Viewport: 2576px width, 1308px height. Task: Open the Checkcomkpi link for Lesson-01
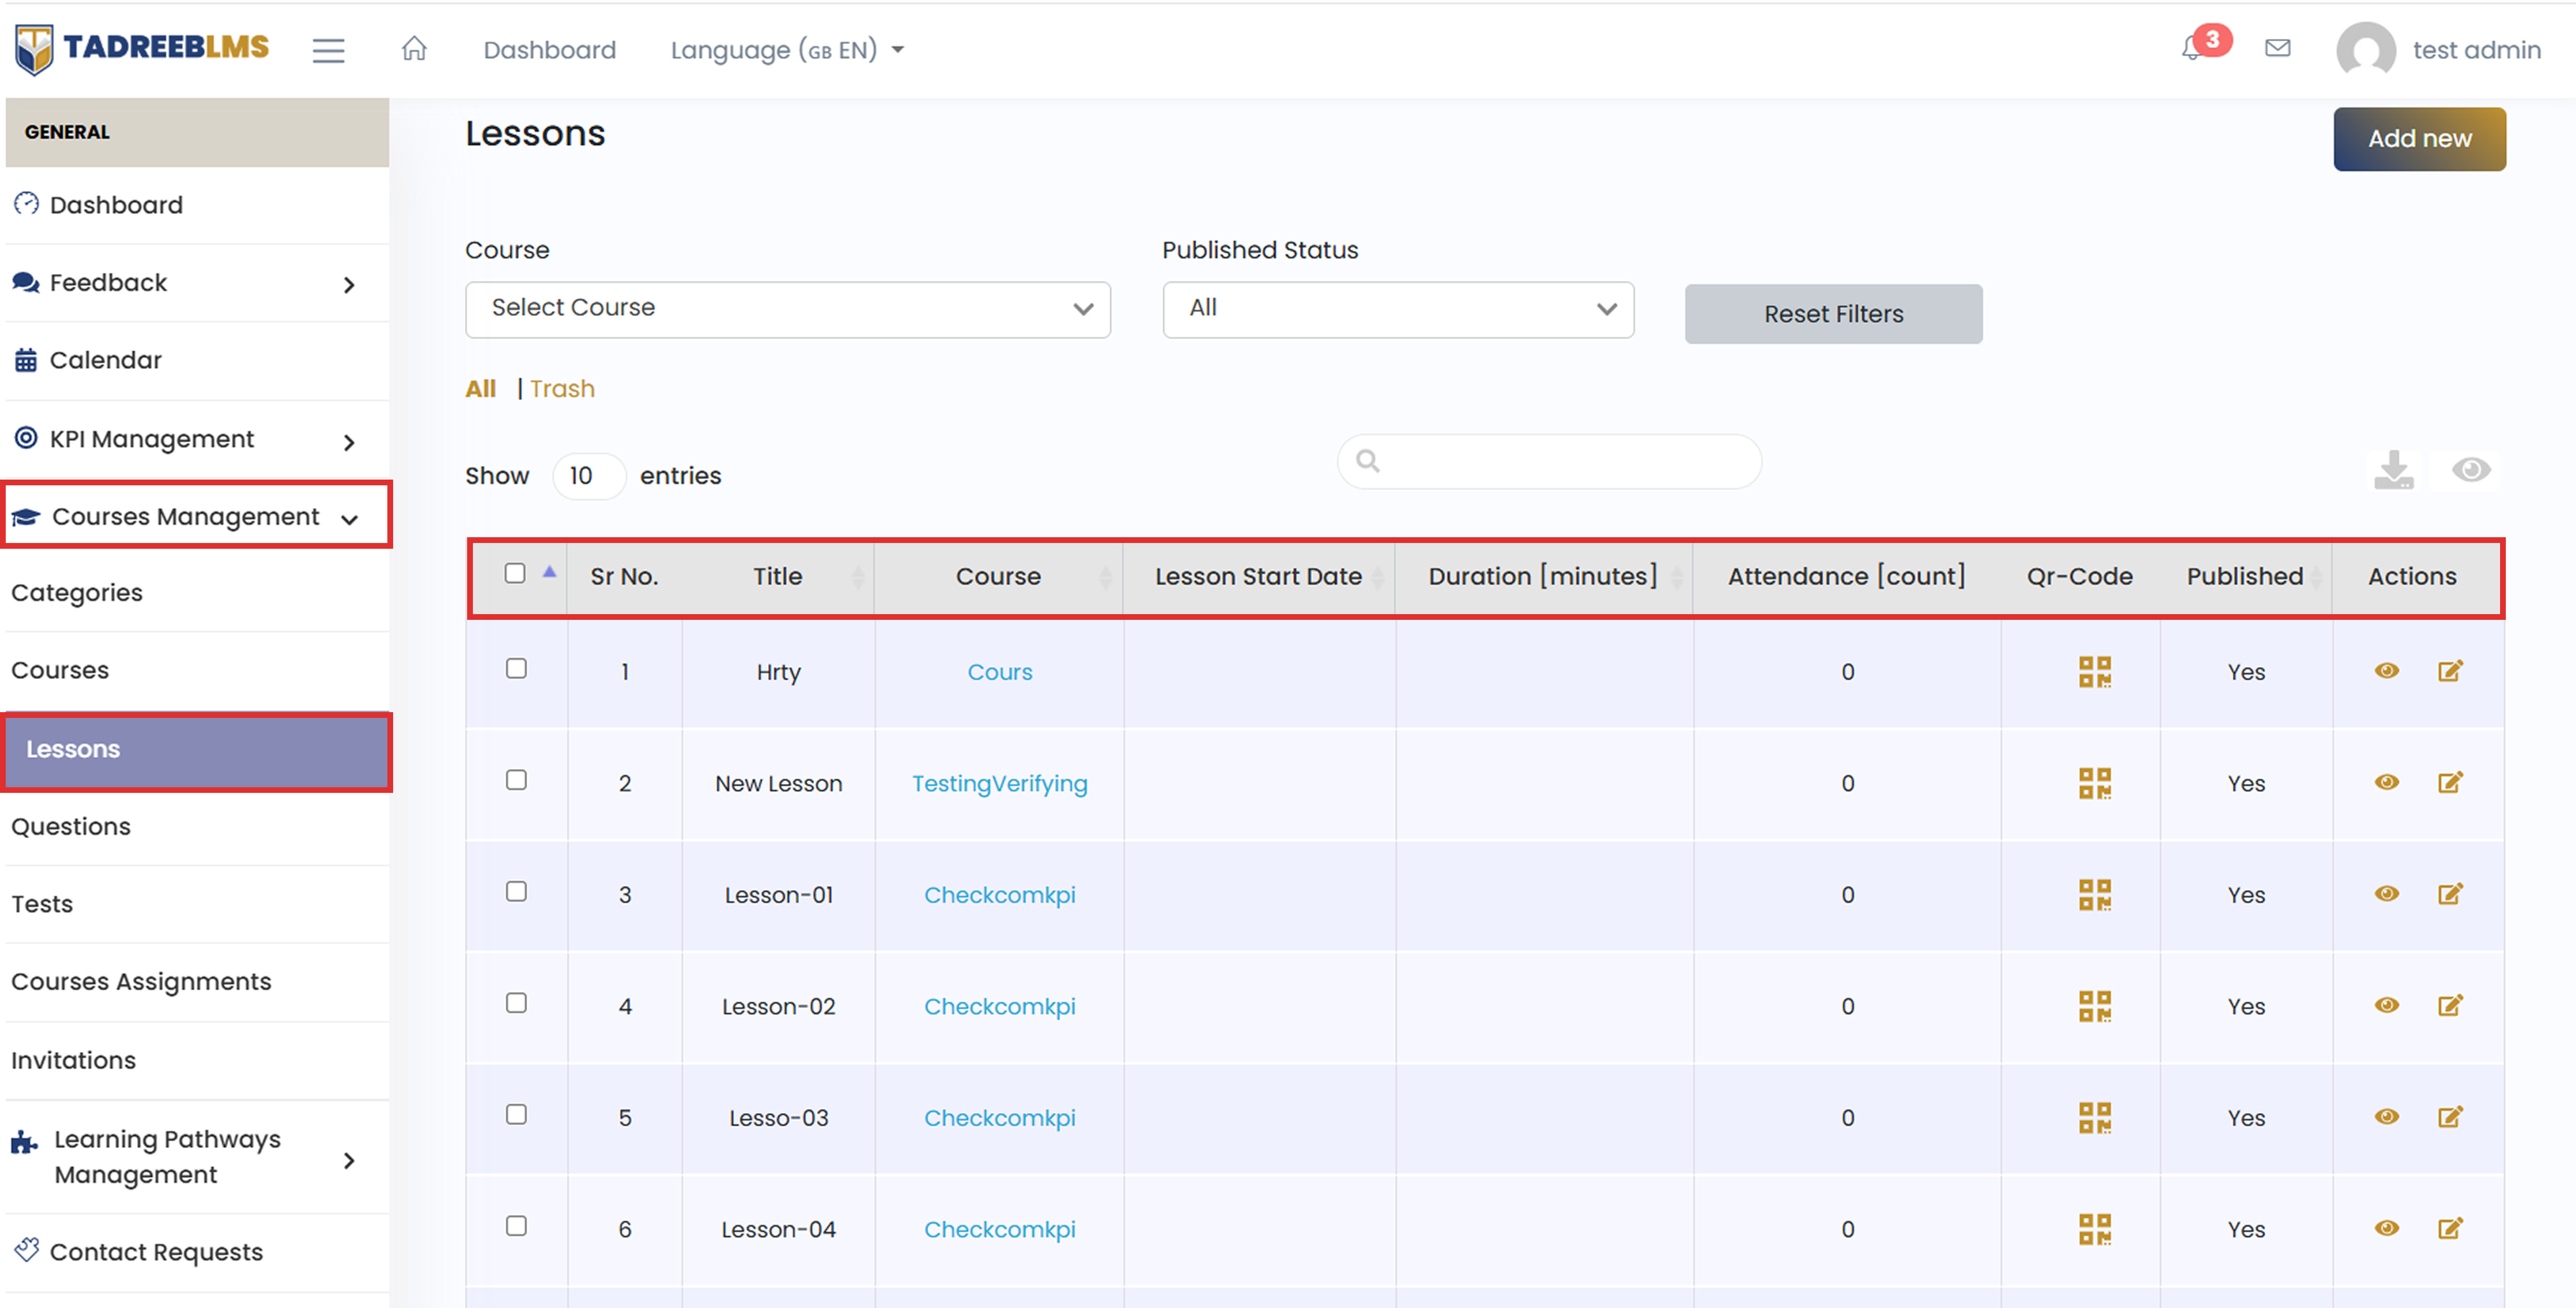tap(999, 895)
